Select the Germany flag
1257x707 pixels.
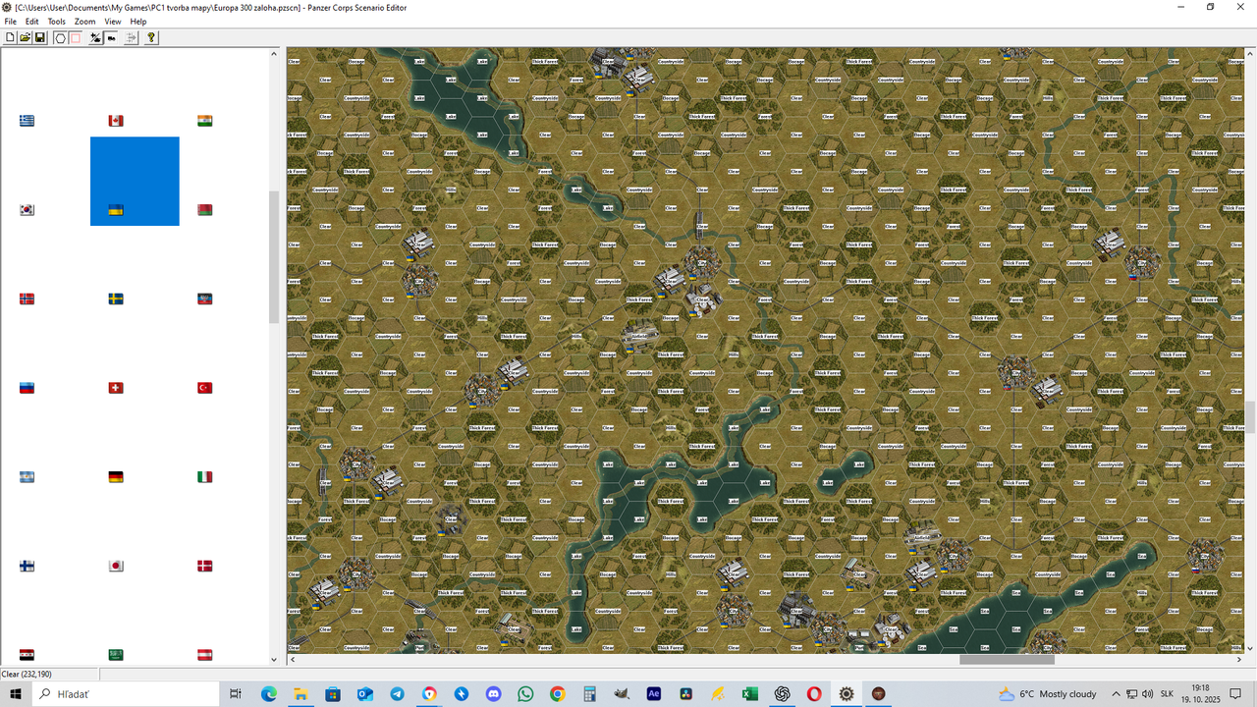[x=116, y=477]
